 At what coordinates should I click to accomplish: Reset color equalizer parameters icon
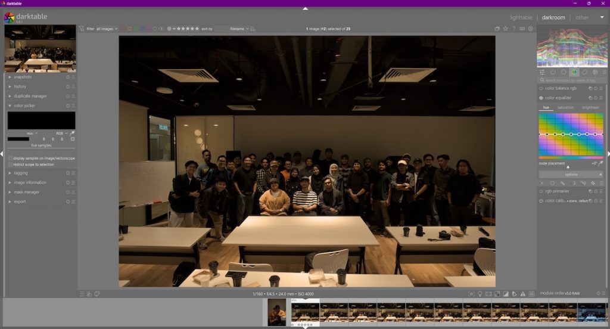(x=596, y=98)
